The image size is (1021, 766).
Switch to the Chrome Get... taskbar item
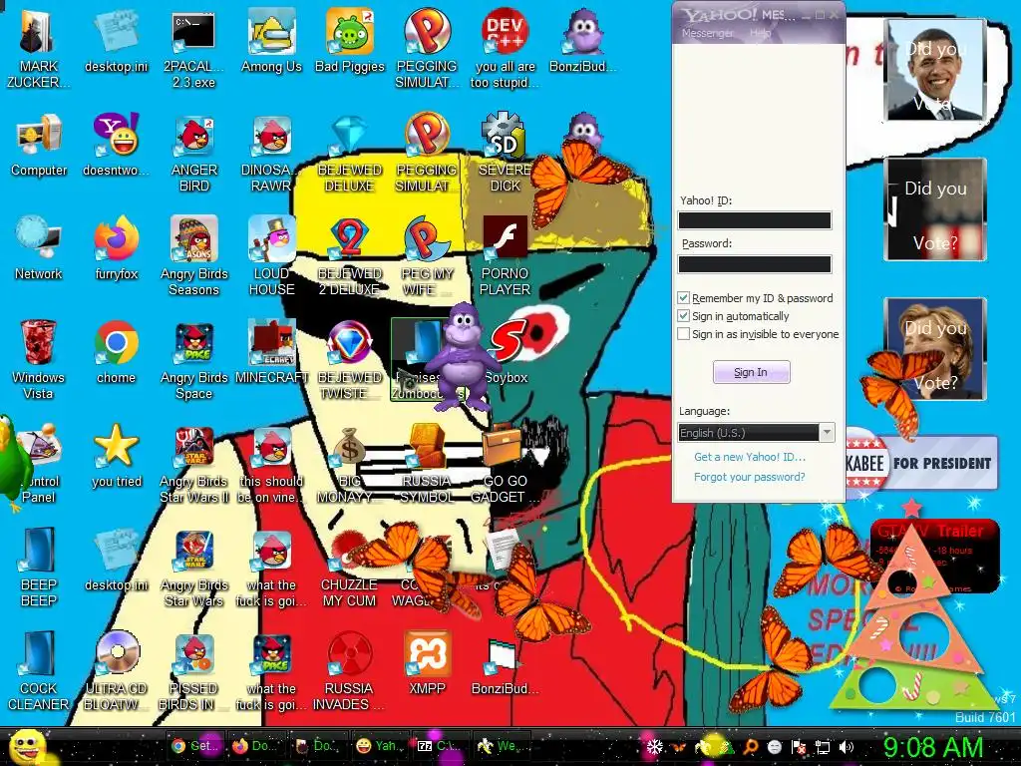[x=192, y=746]
